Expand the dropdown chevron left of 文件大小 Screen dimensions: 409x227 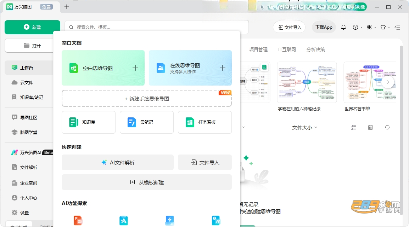[x=243, y=127]
